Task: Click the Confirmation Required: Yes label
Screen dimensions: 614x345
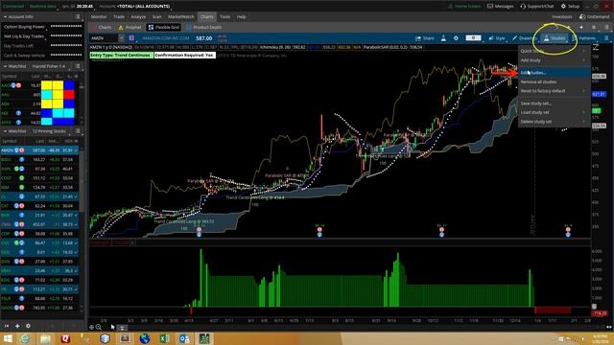Action: 184,56
